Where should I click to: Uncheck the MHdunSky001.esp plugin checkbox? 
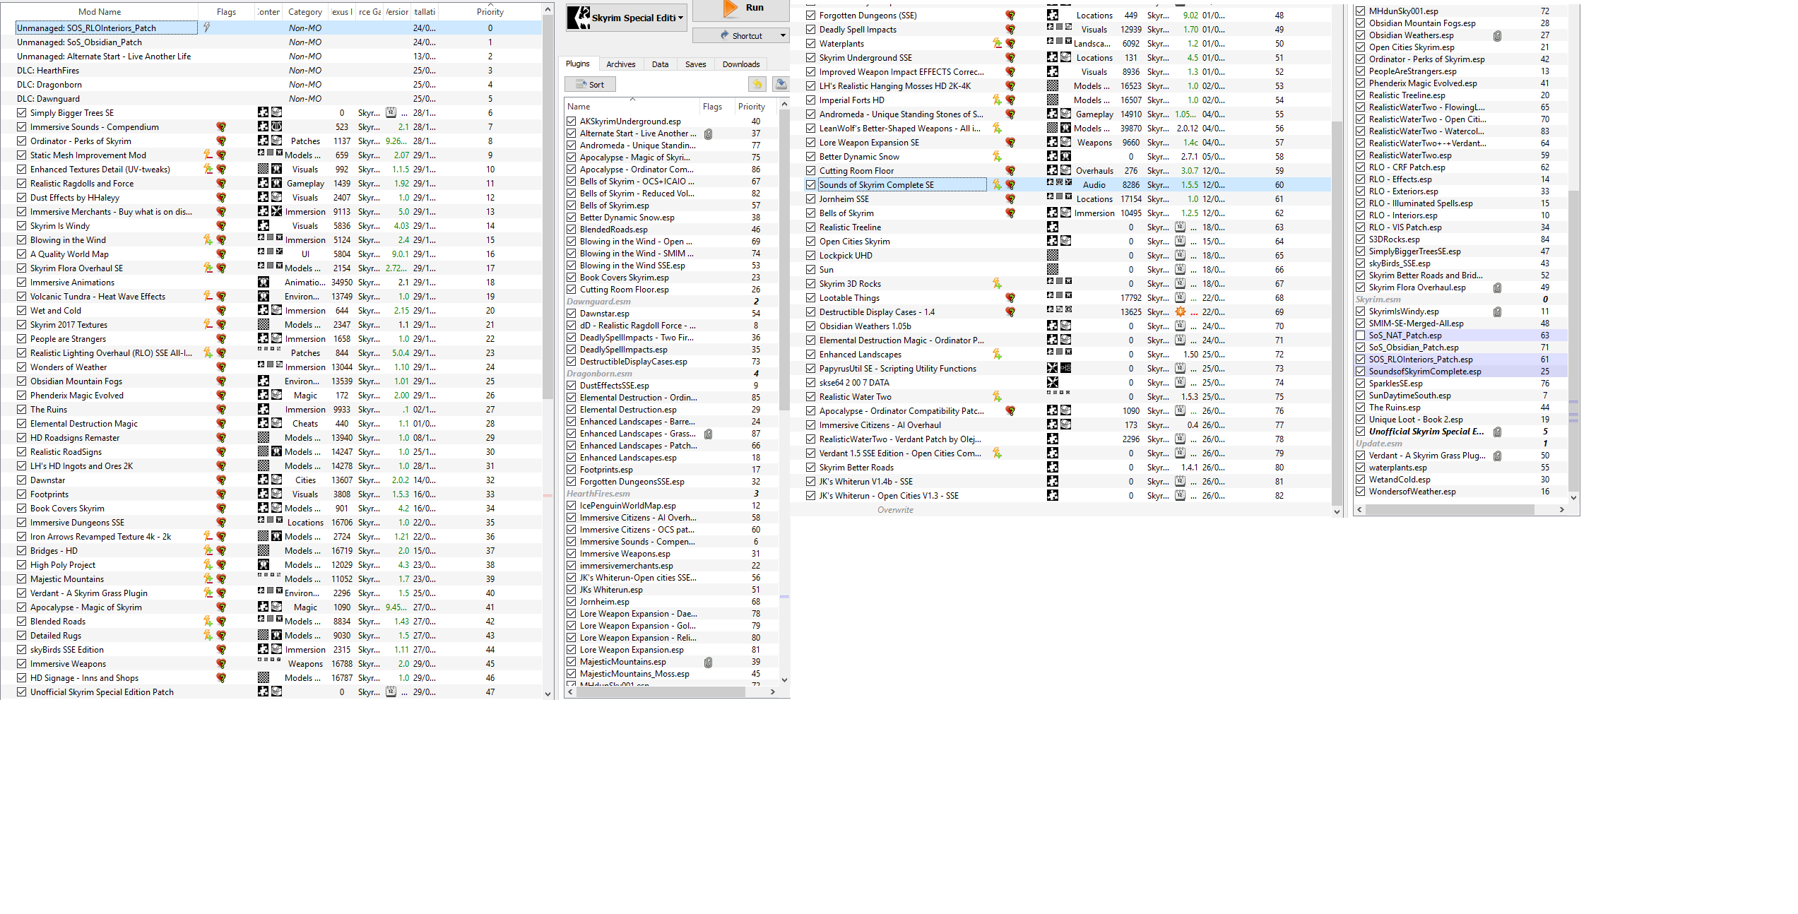[1360, 11]
